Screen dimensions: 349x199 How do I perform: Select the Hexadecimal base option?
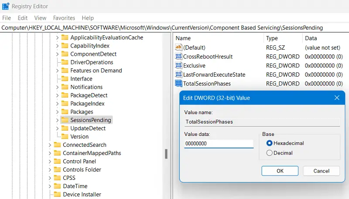[x=269, y=143]
